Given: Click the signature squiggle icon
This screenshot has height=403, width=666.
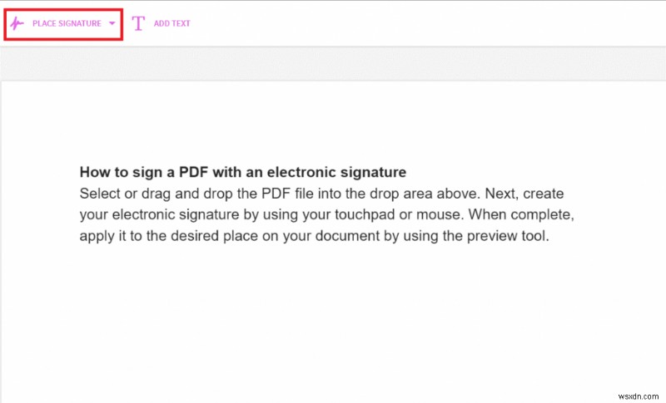Looking at the screenshot, I should [17, 23].
